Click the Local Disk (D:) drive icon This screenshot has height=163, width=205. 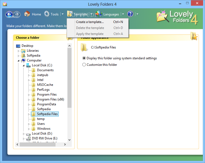click(x=28, y=134)
